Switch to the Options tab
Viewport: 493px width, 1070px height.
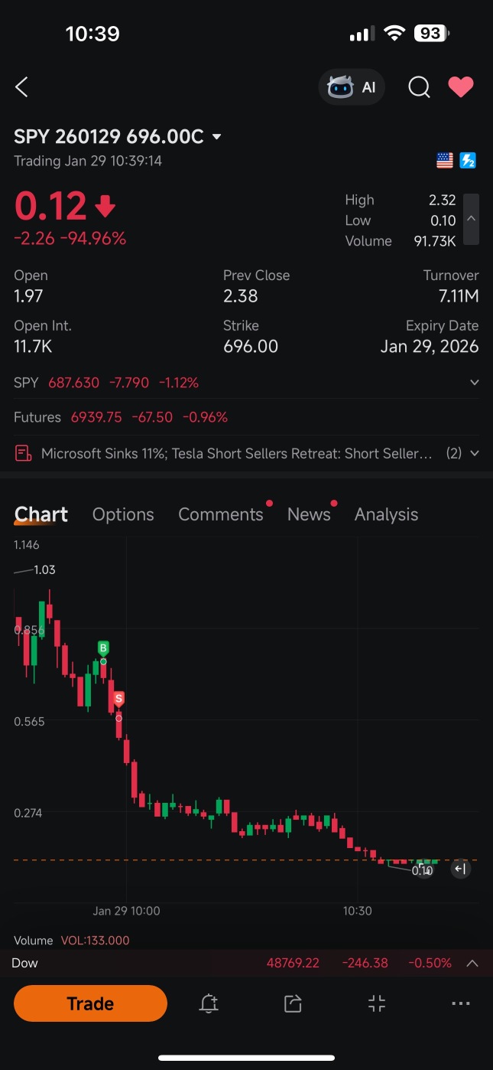123,514
